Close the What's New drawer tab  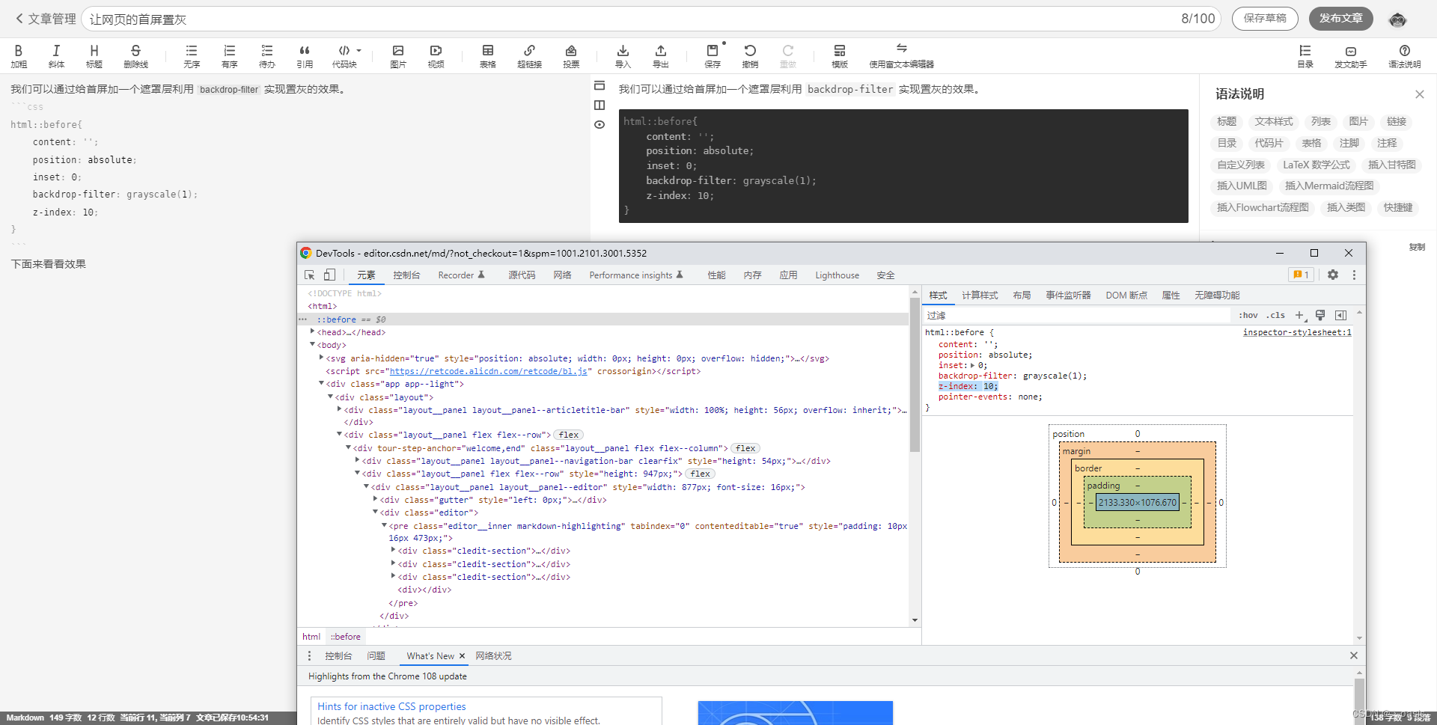pyautogui.click(x=462, y=656)
